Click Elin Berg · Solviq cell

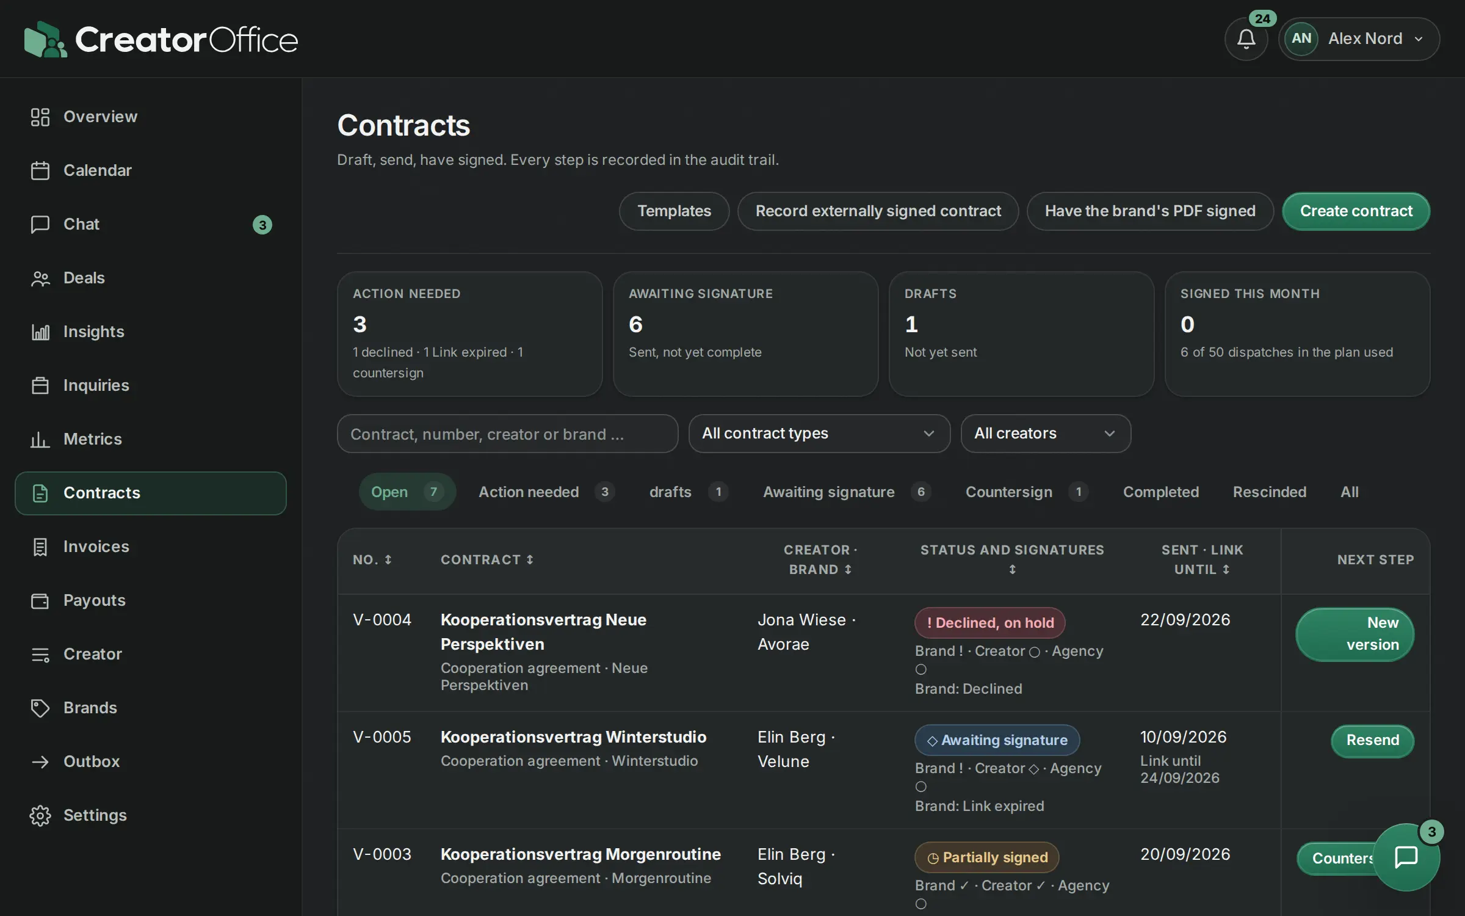[797, 867]
